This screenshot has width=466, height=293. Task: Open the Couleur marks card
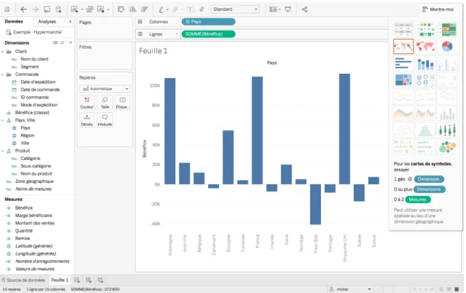[x=87, y=102]
